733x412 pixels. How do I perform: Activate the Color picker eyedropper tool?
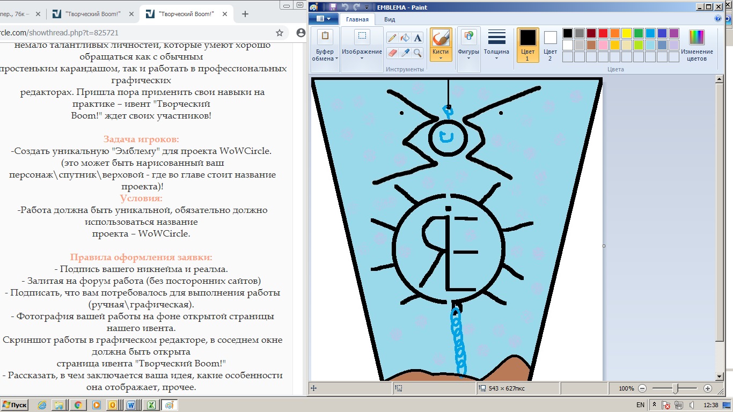point(405,53)
